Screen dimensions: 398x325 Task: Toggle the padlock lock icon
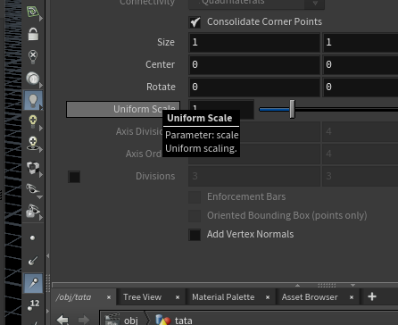point(33,34)
